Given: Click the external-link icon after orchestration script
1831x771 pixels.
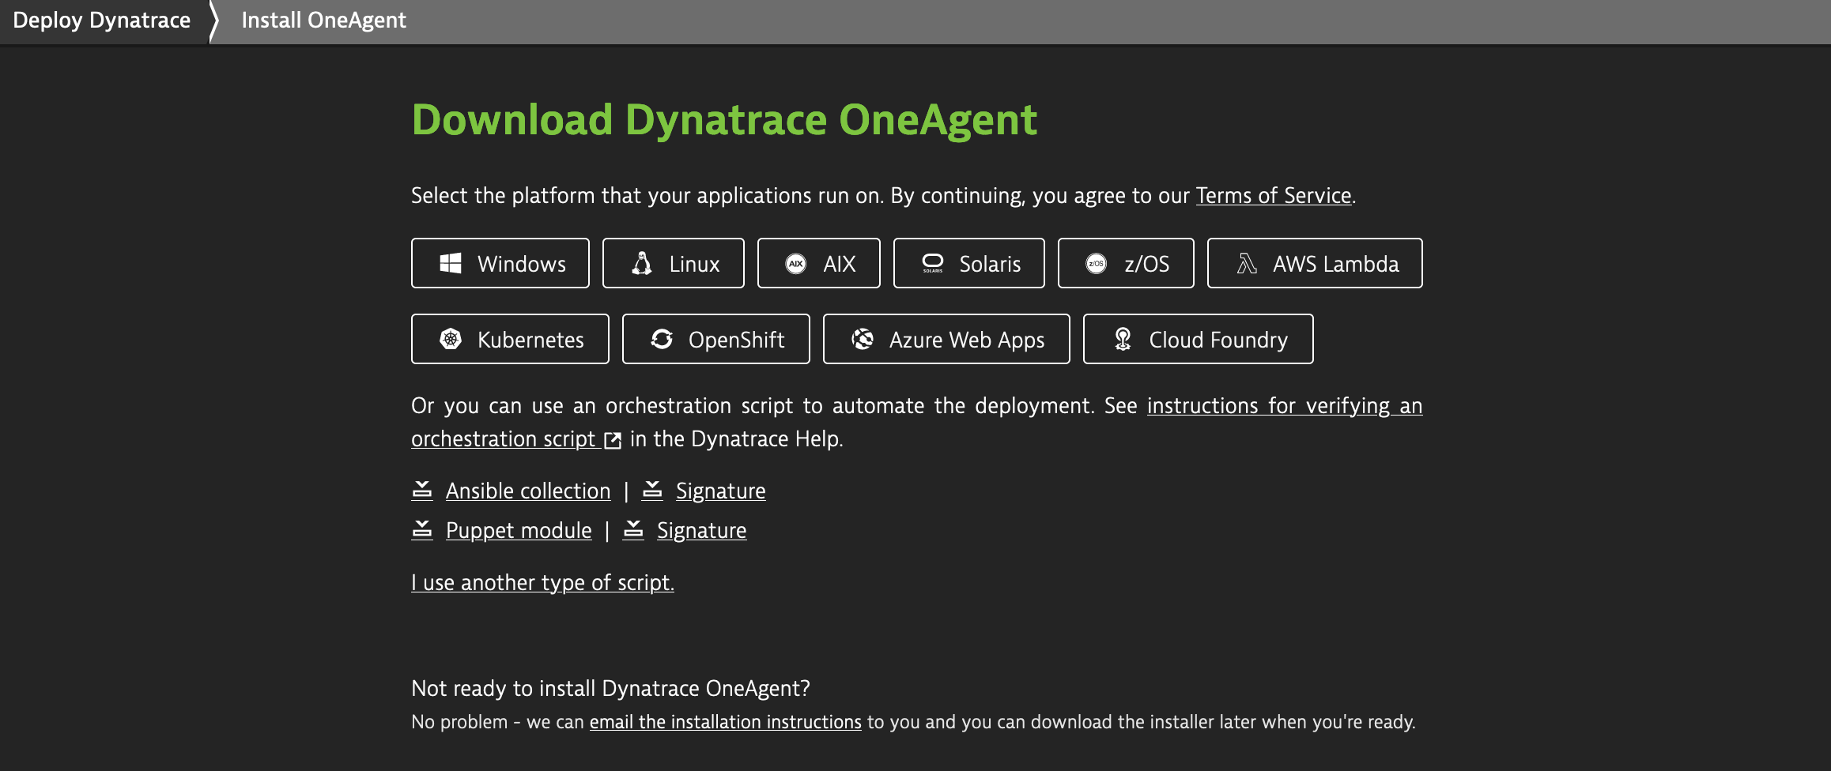Looking at the screenshot, I should coord(613,440).
